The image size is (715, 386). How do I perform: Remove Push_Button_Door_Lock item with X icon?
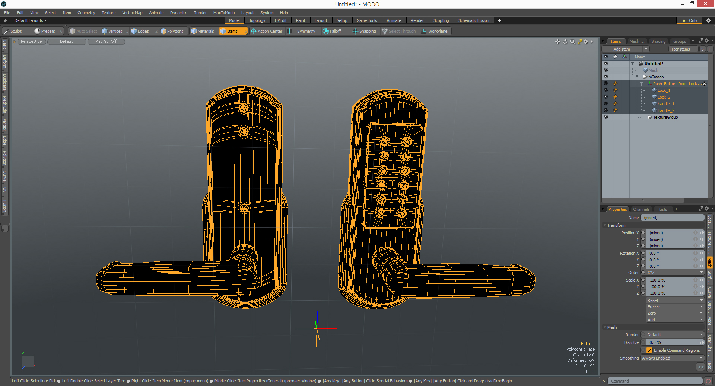pyautogui.click(x=705, y=84)
